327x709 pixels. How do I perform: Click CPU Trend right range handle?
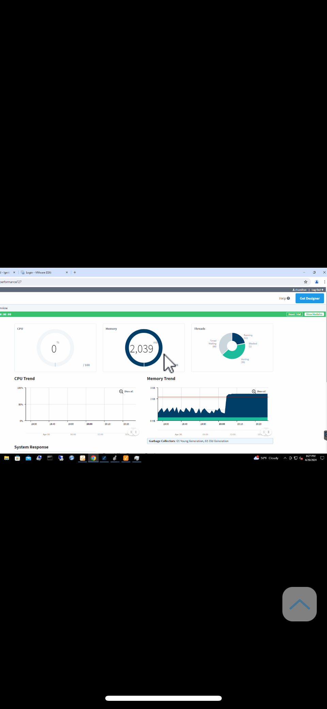pos(136,432)
